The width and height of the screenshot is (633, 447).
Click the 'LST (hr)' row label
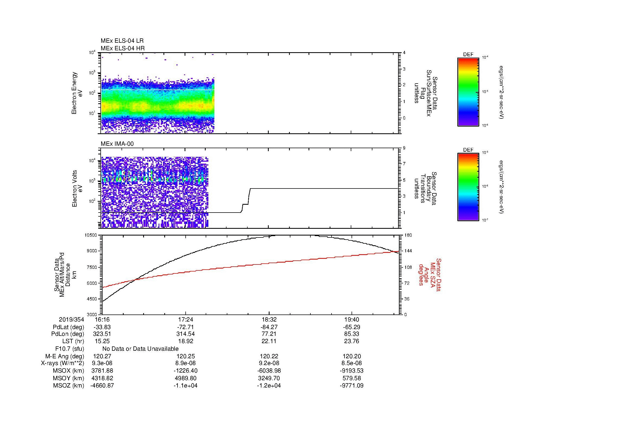73,341
